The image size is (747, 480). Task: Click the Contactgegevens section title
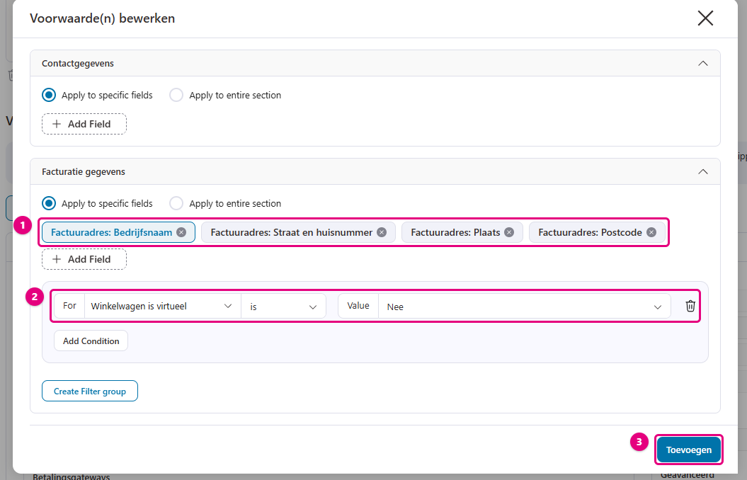pos(78,63)
